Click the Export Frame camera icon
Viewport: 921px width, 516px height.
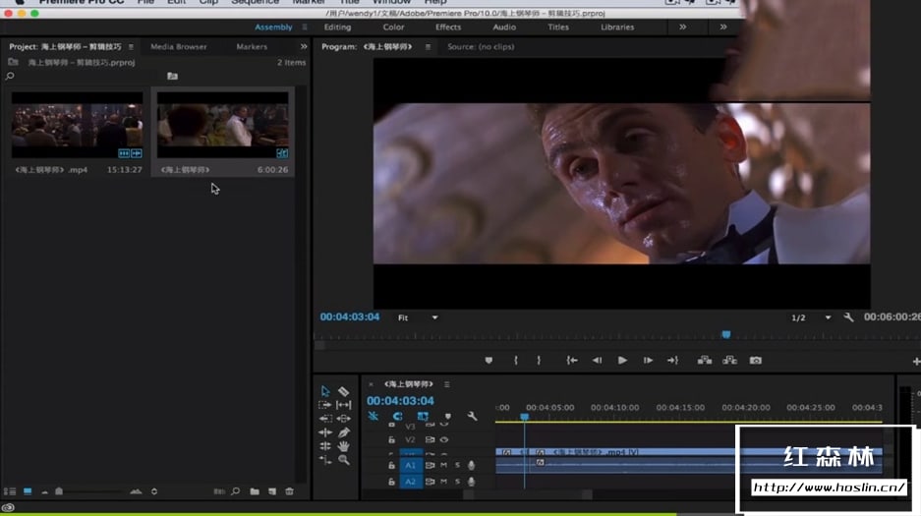(x=755, y=361)
